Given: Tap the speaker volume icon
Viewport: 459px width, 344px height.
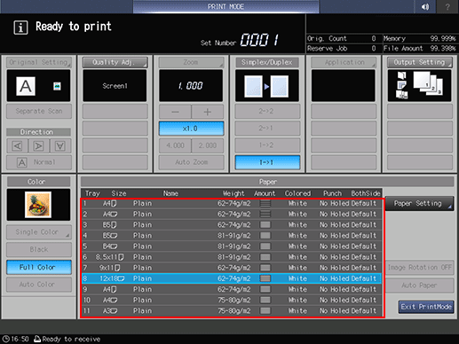Looking at the screenshot, I should [x=425, y=6].
